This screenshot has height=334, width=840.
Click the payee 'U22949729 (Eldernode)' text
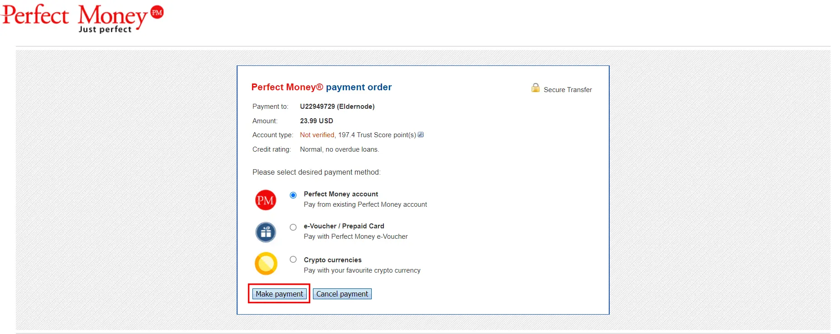337,107
